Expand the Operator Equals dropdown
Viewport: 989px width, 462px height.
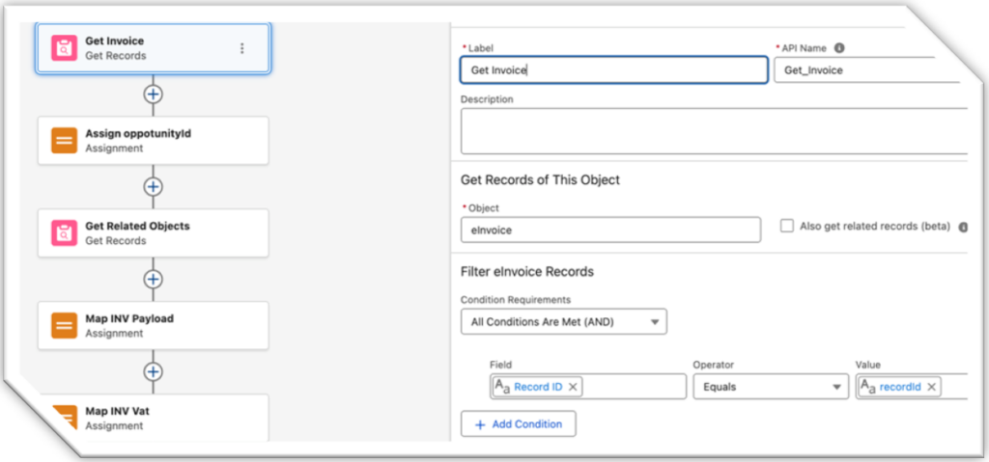tap(770, 387)
